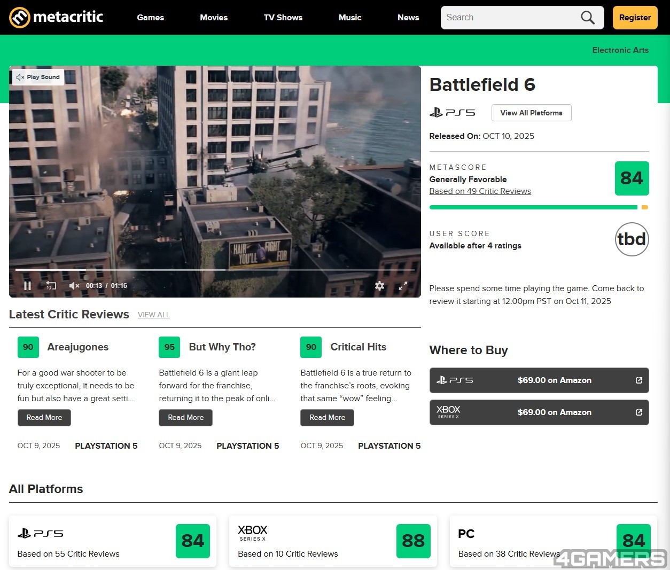Select the Xbox Series X platform card
670x570 pixels.
(x=332, y=541)
